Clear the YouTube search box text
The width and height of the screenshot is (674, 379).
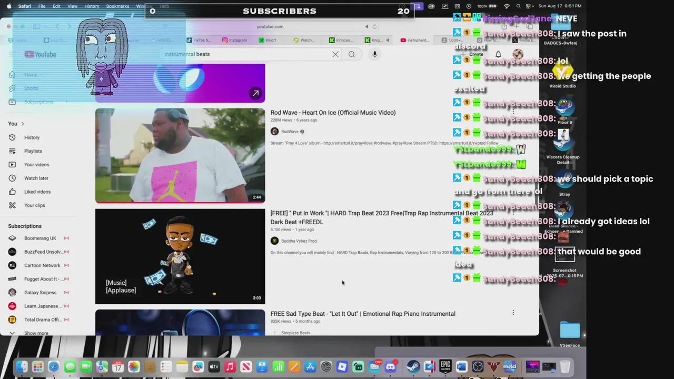[x=335, y=54]
